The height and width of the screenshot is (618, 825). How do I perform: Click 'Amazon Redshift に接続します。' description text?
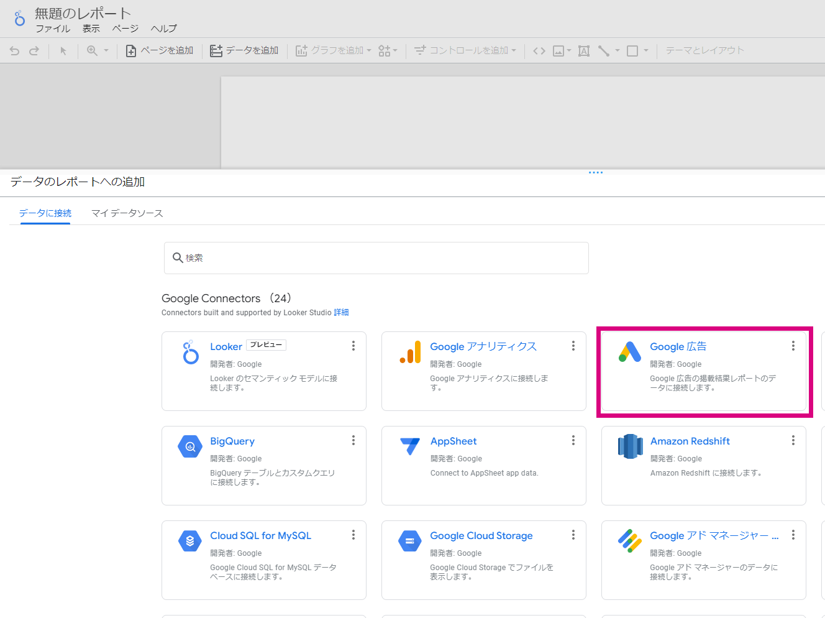(x=706, y=473)
